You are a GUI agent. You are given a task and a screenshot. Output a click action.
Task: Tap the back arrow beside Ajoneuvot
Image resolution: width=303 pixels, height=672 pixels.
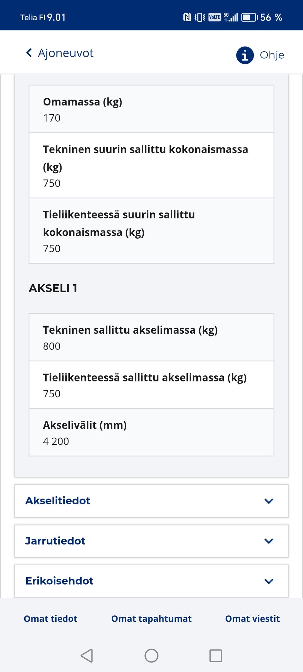tap(29, 53)
